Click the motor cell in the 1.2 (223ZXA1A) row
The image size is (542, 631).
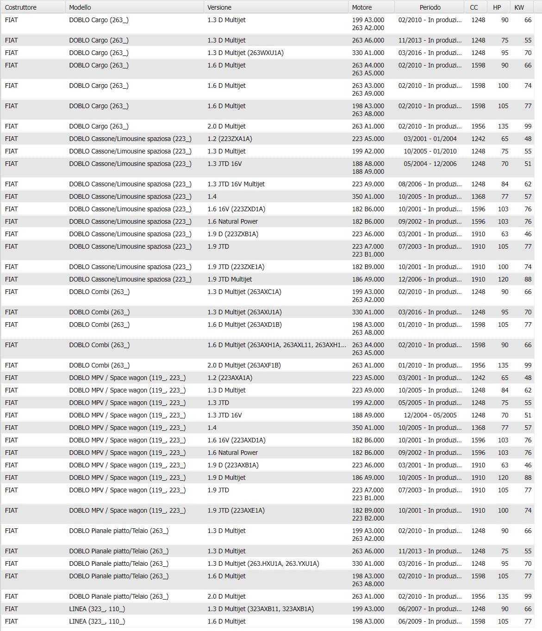coord(368,139)
